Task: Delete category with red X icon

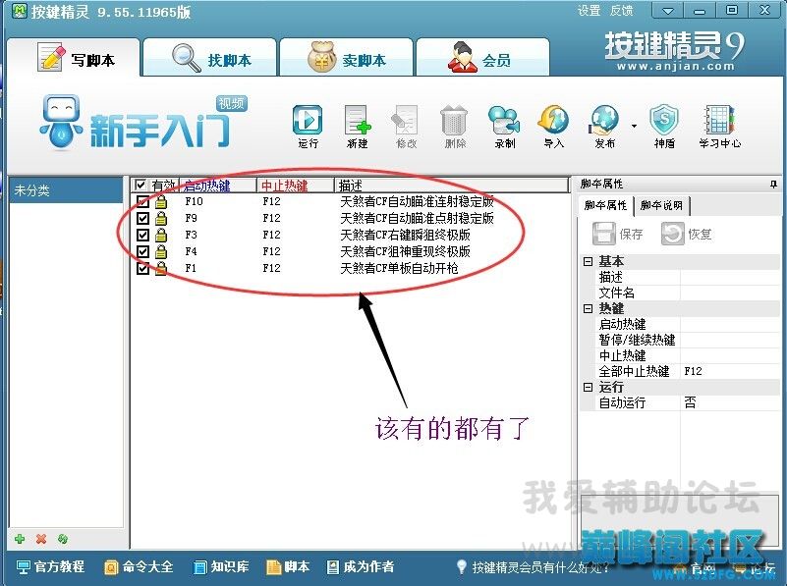Action: [x=41, y=539]
